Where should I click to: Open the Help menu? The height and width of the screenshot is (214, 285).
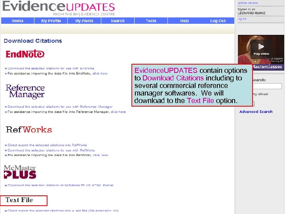pyautogui.click(x=184, y=21)
